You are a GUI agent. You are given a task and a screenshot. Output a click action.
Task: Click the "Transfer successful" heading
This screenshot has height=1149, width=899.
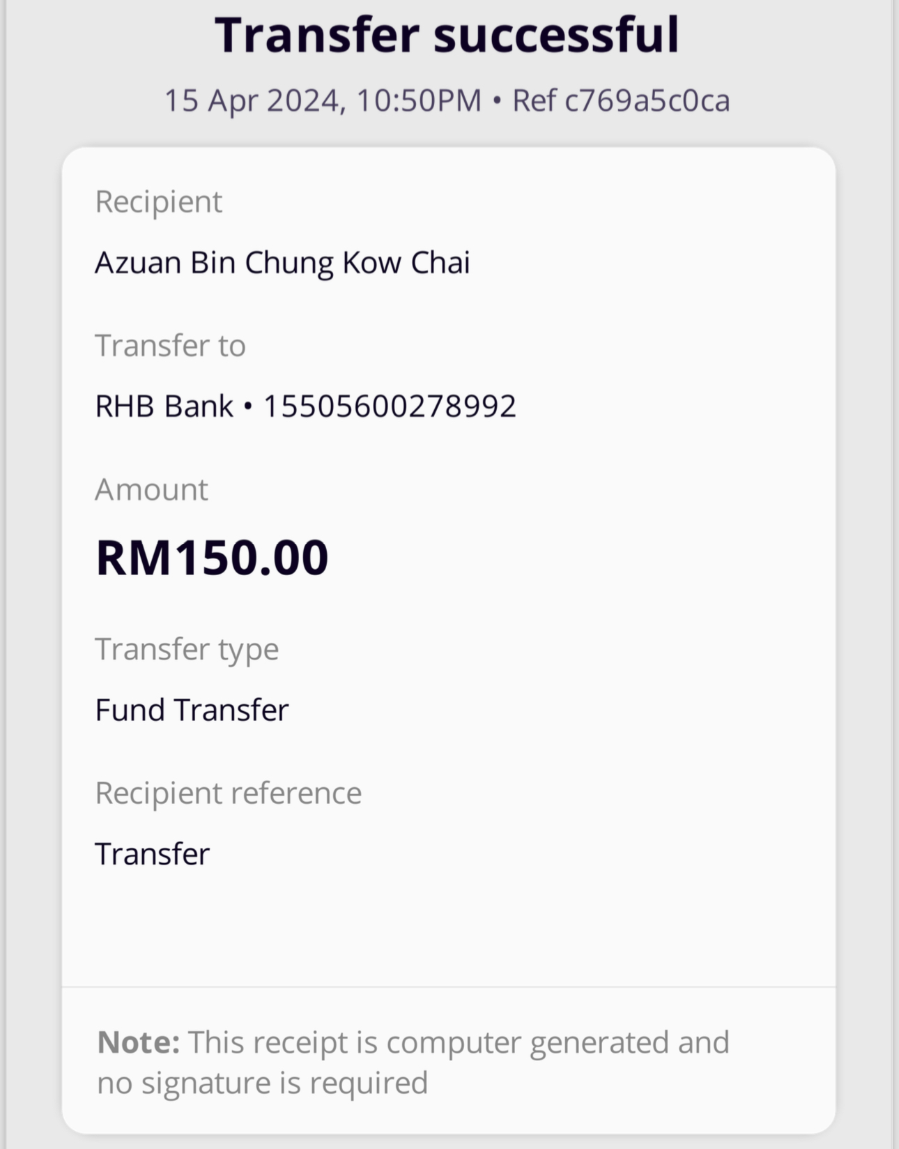[x=447, y=35]
